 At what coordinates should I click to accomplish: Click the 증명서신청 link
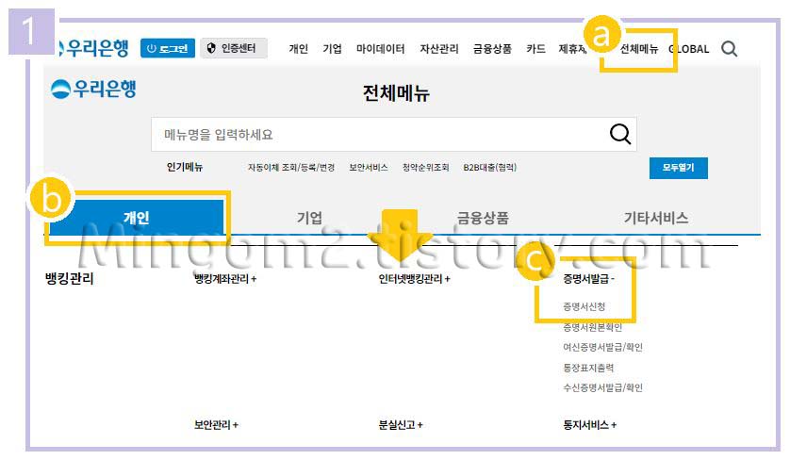coord(584,306)
